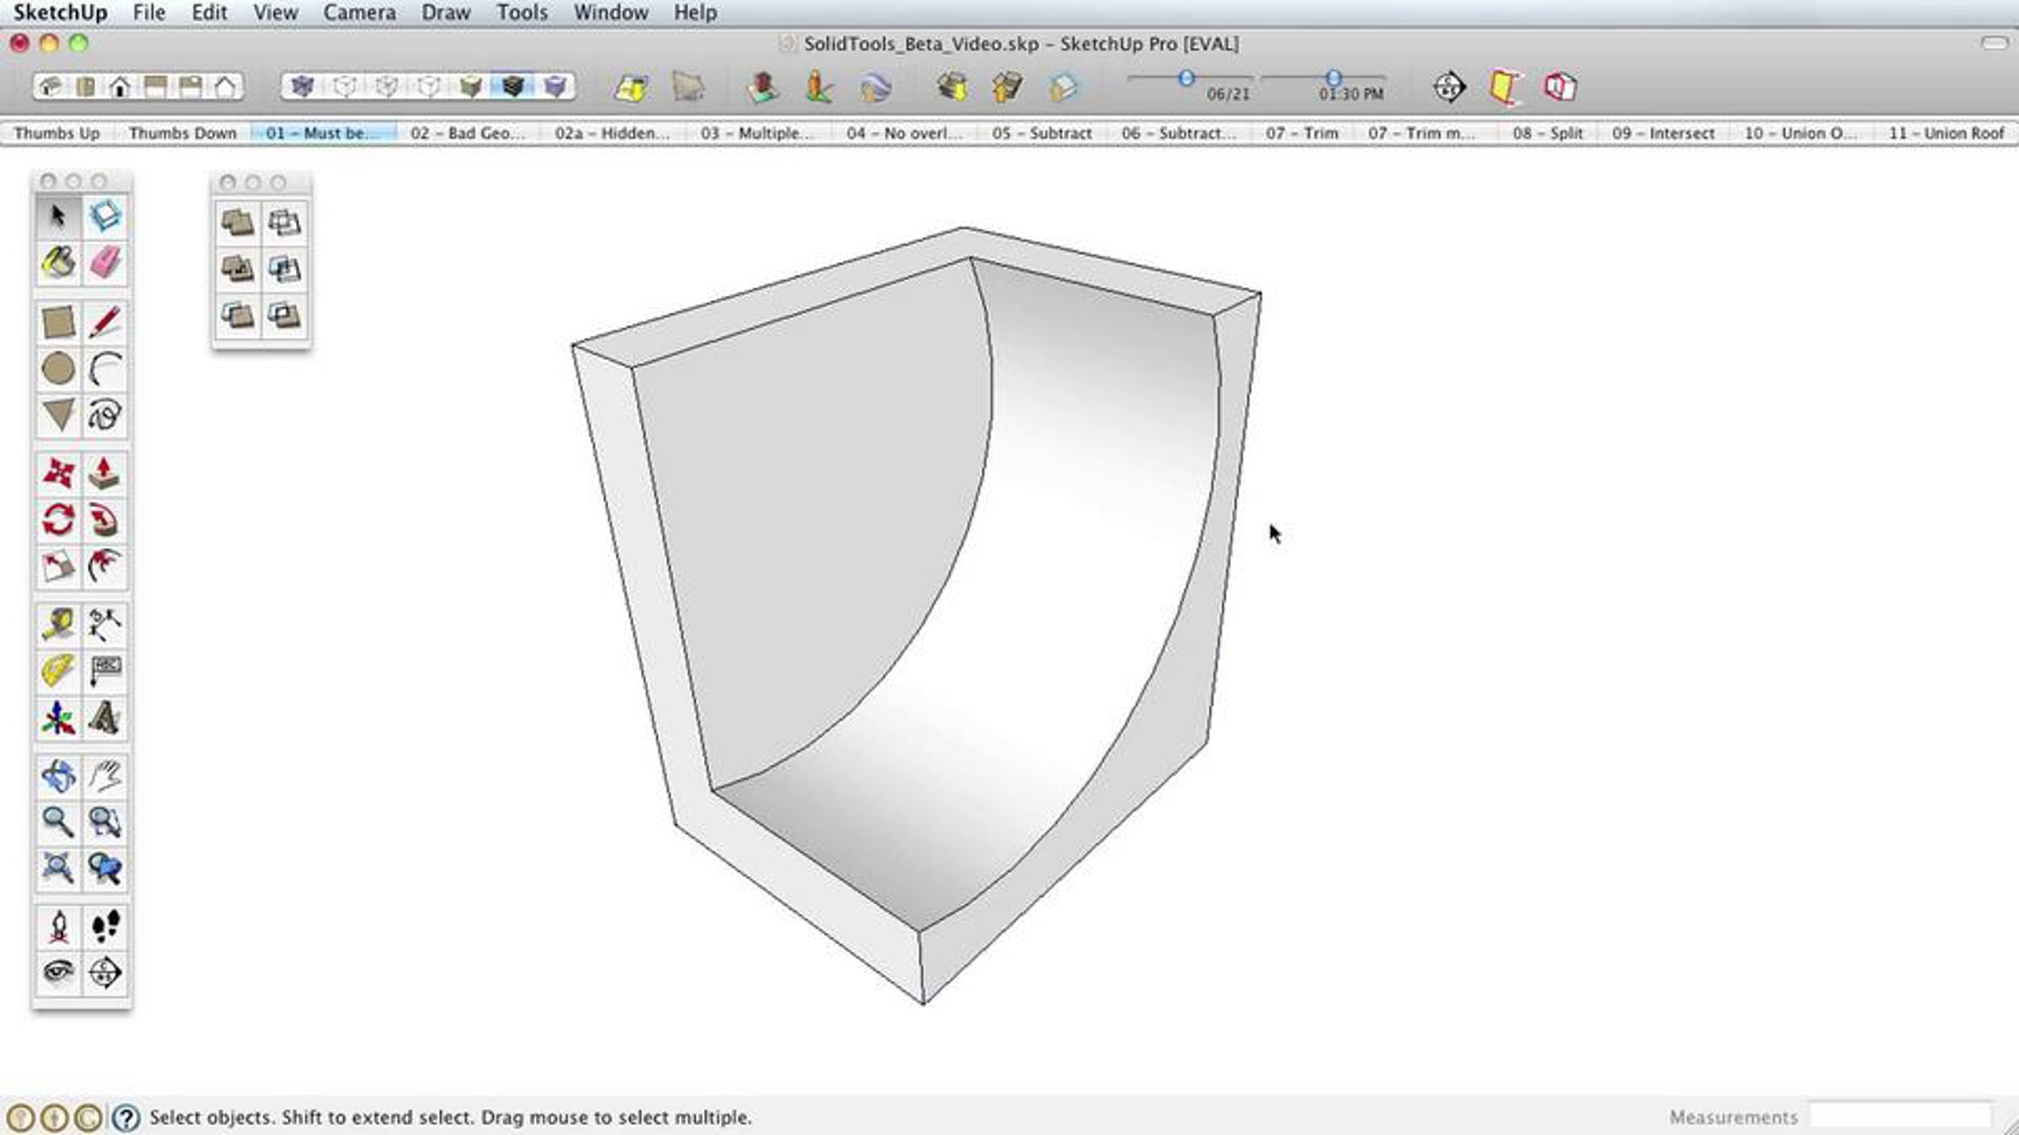2019x1135 pixels.
Task: Select the Eraser tool
Action: tap(105, 263)
